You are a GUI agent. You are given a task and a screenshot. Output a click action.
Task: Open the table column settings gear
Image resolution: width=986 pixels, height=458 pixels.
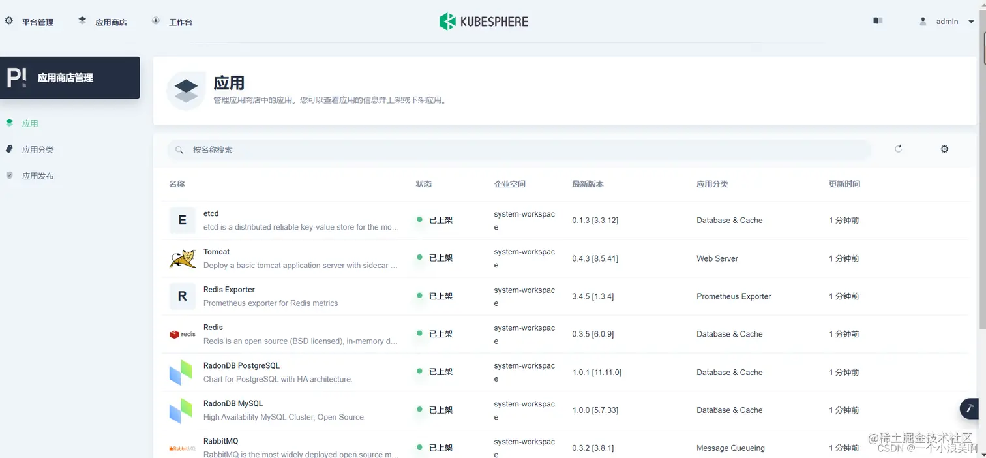click(944, 149)
